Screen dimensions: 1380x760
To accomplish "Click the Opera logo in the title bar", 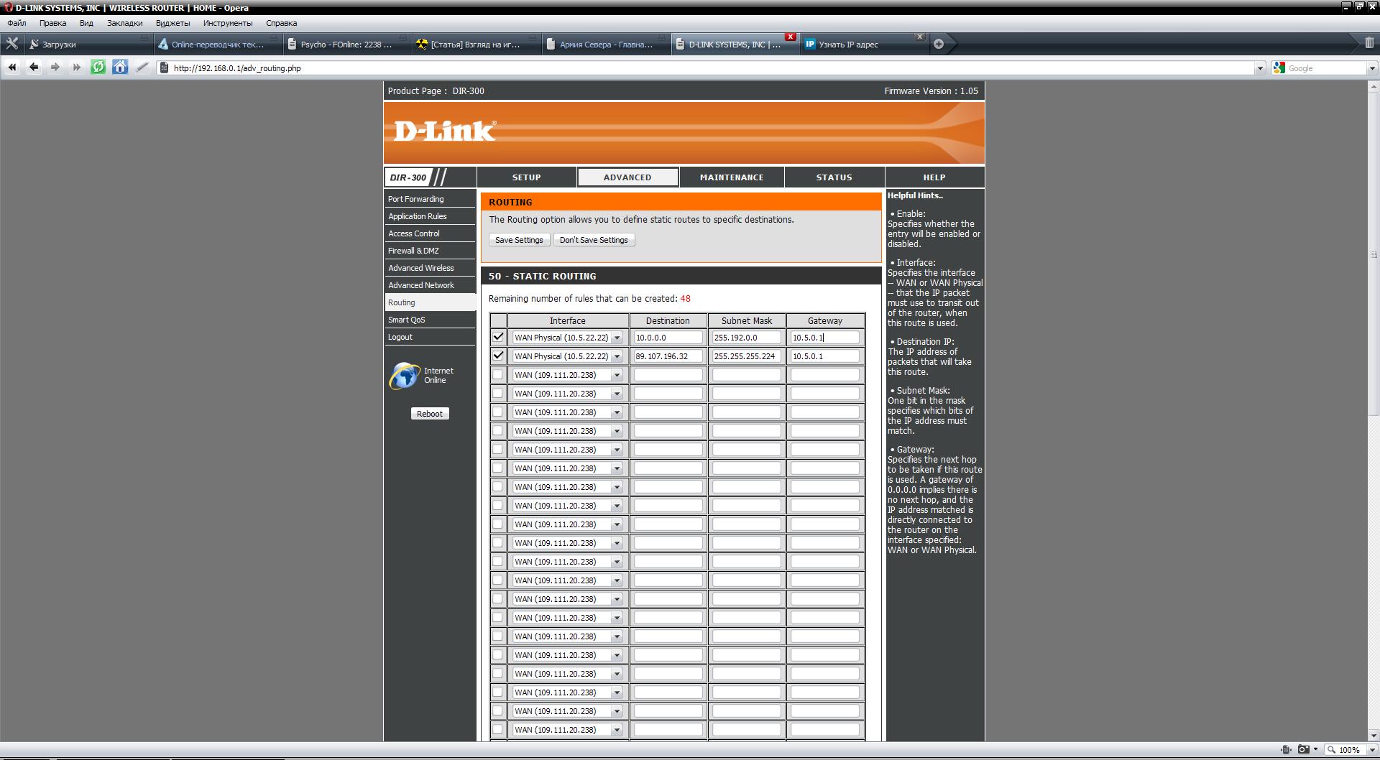I will (8, 8).
